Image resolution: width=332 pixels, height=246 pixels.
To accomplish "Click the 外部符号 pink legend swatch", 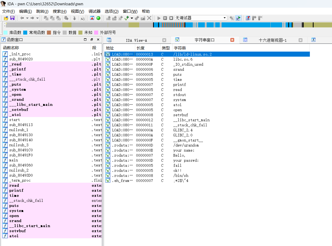I will pos(96,32).
